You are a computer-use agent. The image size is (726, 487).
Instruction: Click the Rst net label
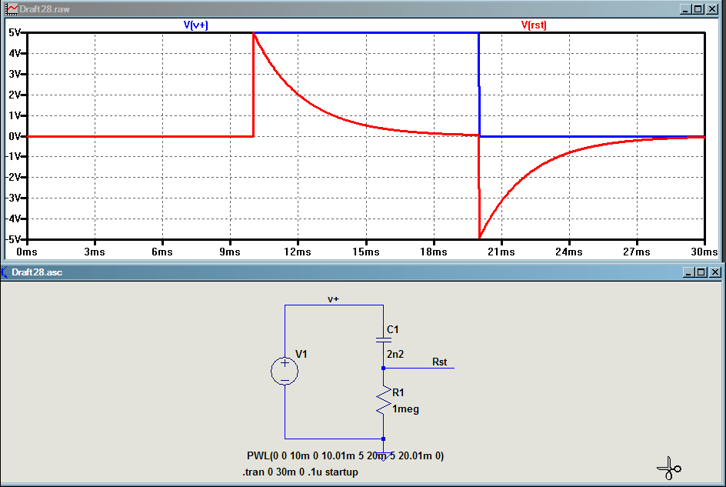(x=439, y=362)
